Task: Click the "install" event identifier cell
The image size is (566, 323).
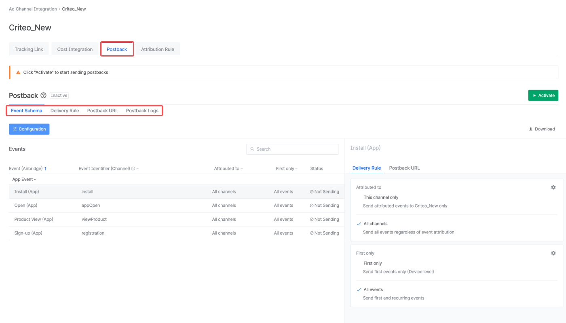Action: (x=87, y=192)
